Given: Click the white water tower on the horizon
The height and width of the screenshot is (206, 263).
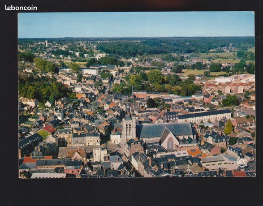Looking at the screenshot, I should click(46, 43).
